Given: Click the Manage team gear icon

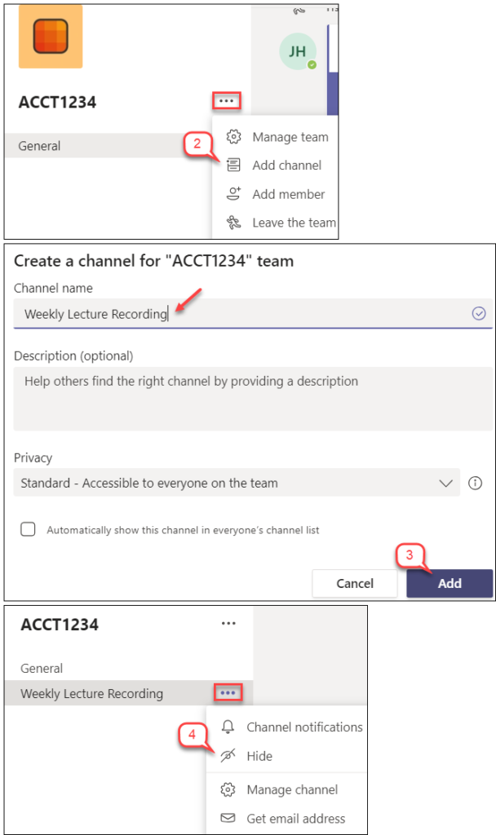Looking at the screenshot, I should click(x=233, y=137).
